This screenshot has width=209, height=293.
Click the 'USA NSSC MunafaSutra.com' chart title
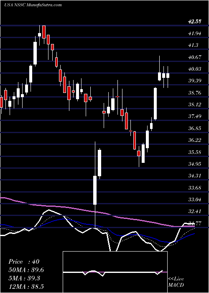(33, 5)
